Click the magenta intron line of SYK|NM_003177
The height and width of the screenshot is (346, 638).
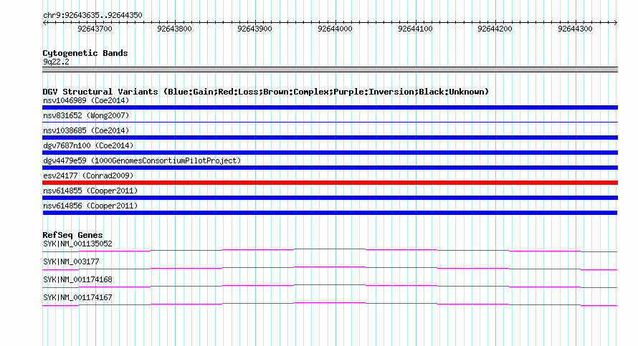330,268
